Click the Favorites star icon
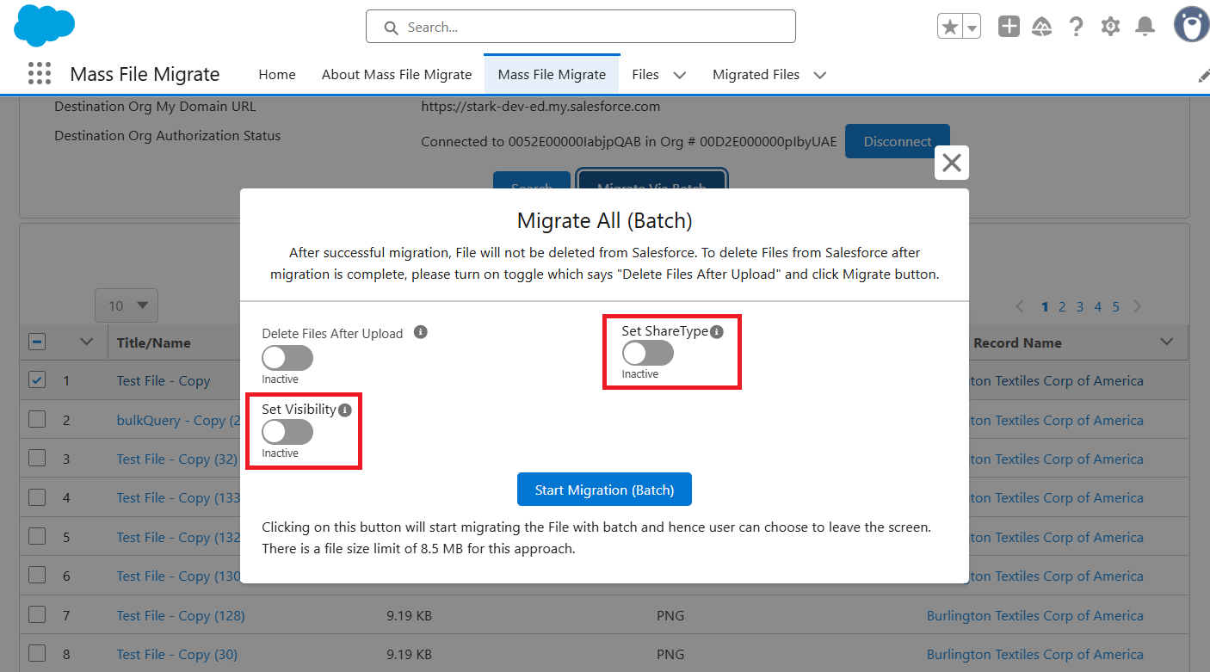Viewport: 1210px width, 672px height. point(950,27)
